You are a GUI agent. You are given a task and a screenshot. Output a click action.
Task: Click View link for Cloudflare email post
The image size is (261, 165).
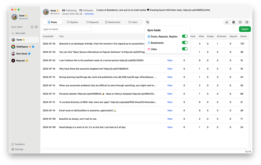(x=170, y=111)
